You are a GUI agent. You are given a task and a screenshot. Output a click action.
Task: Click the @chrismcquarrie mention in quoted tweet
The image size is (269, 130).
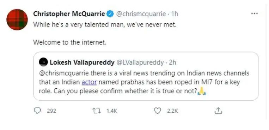[x=64, y=73]
